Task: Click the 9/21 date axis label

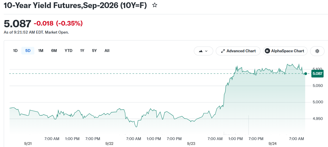Action: [x=28, y=144]
